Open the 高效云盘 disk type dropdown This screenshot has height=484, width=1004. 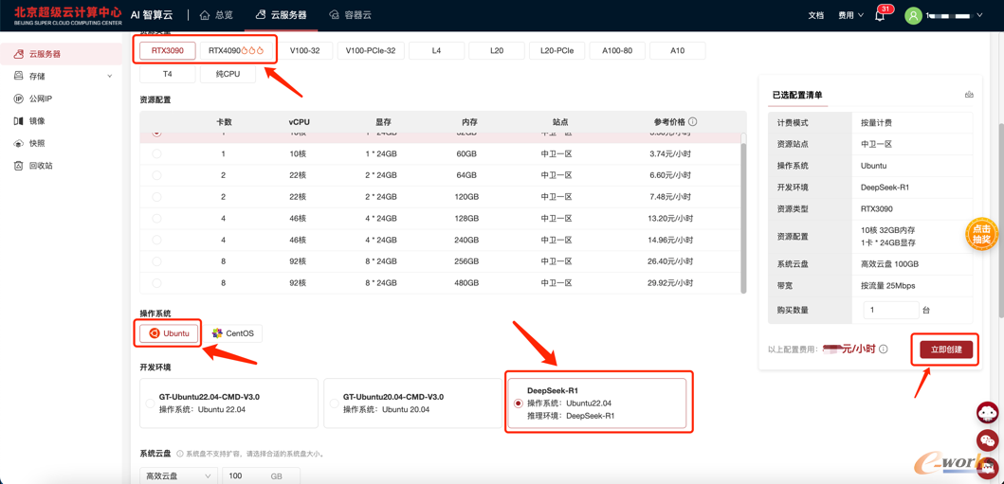coord(178,476)
